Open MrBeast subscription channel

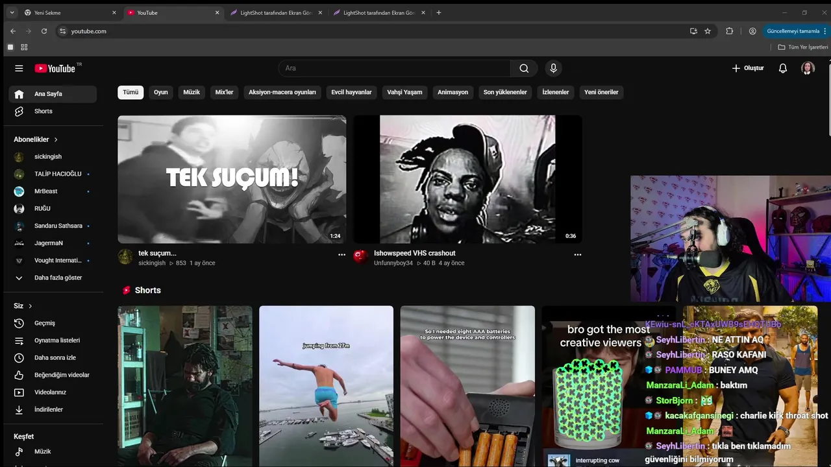[x=53, y=191]
